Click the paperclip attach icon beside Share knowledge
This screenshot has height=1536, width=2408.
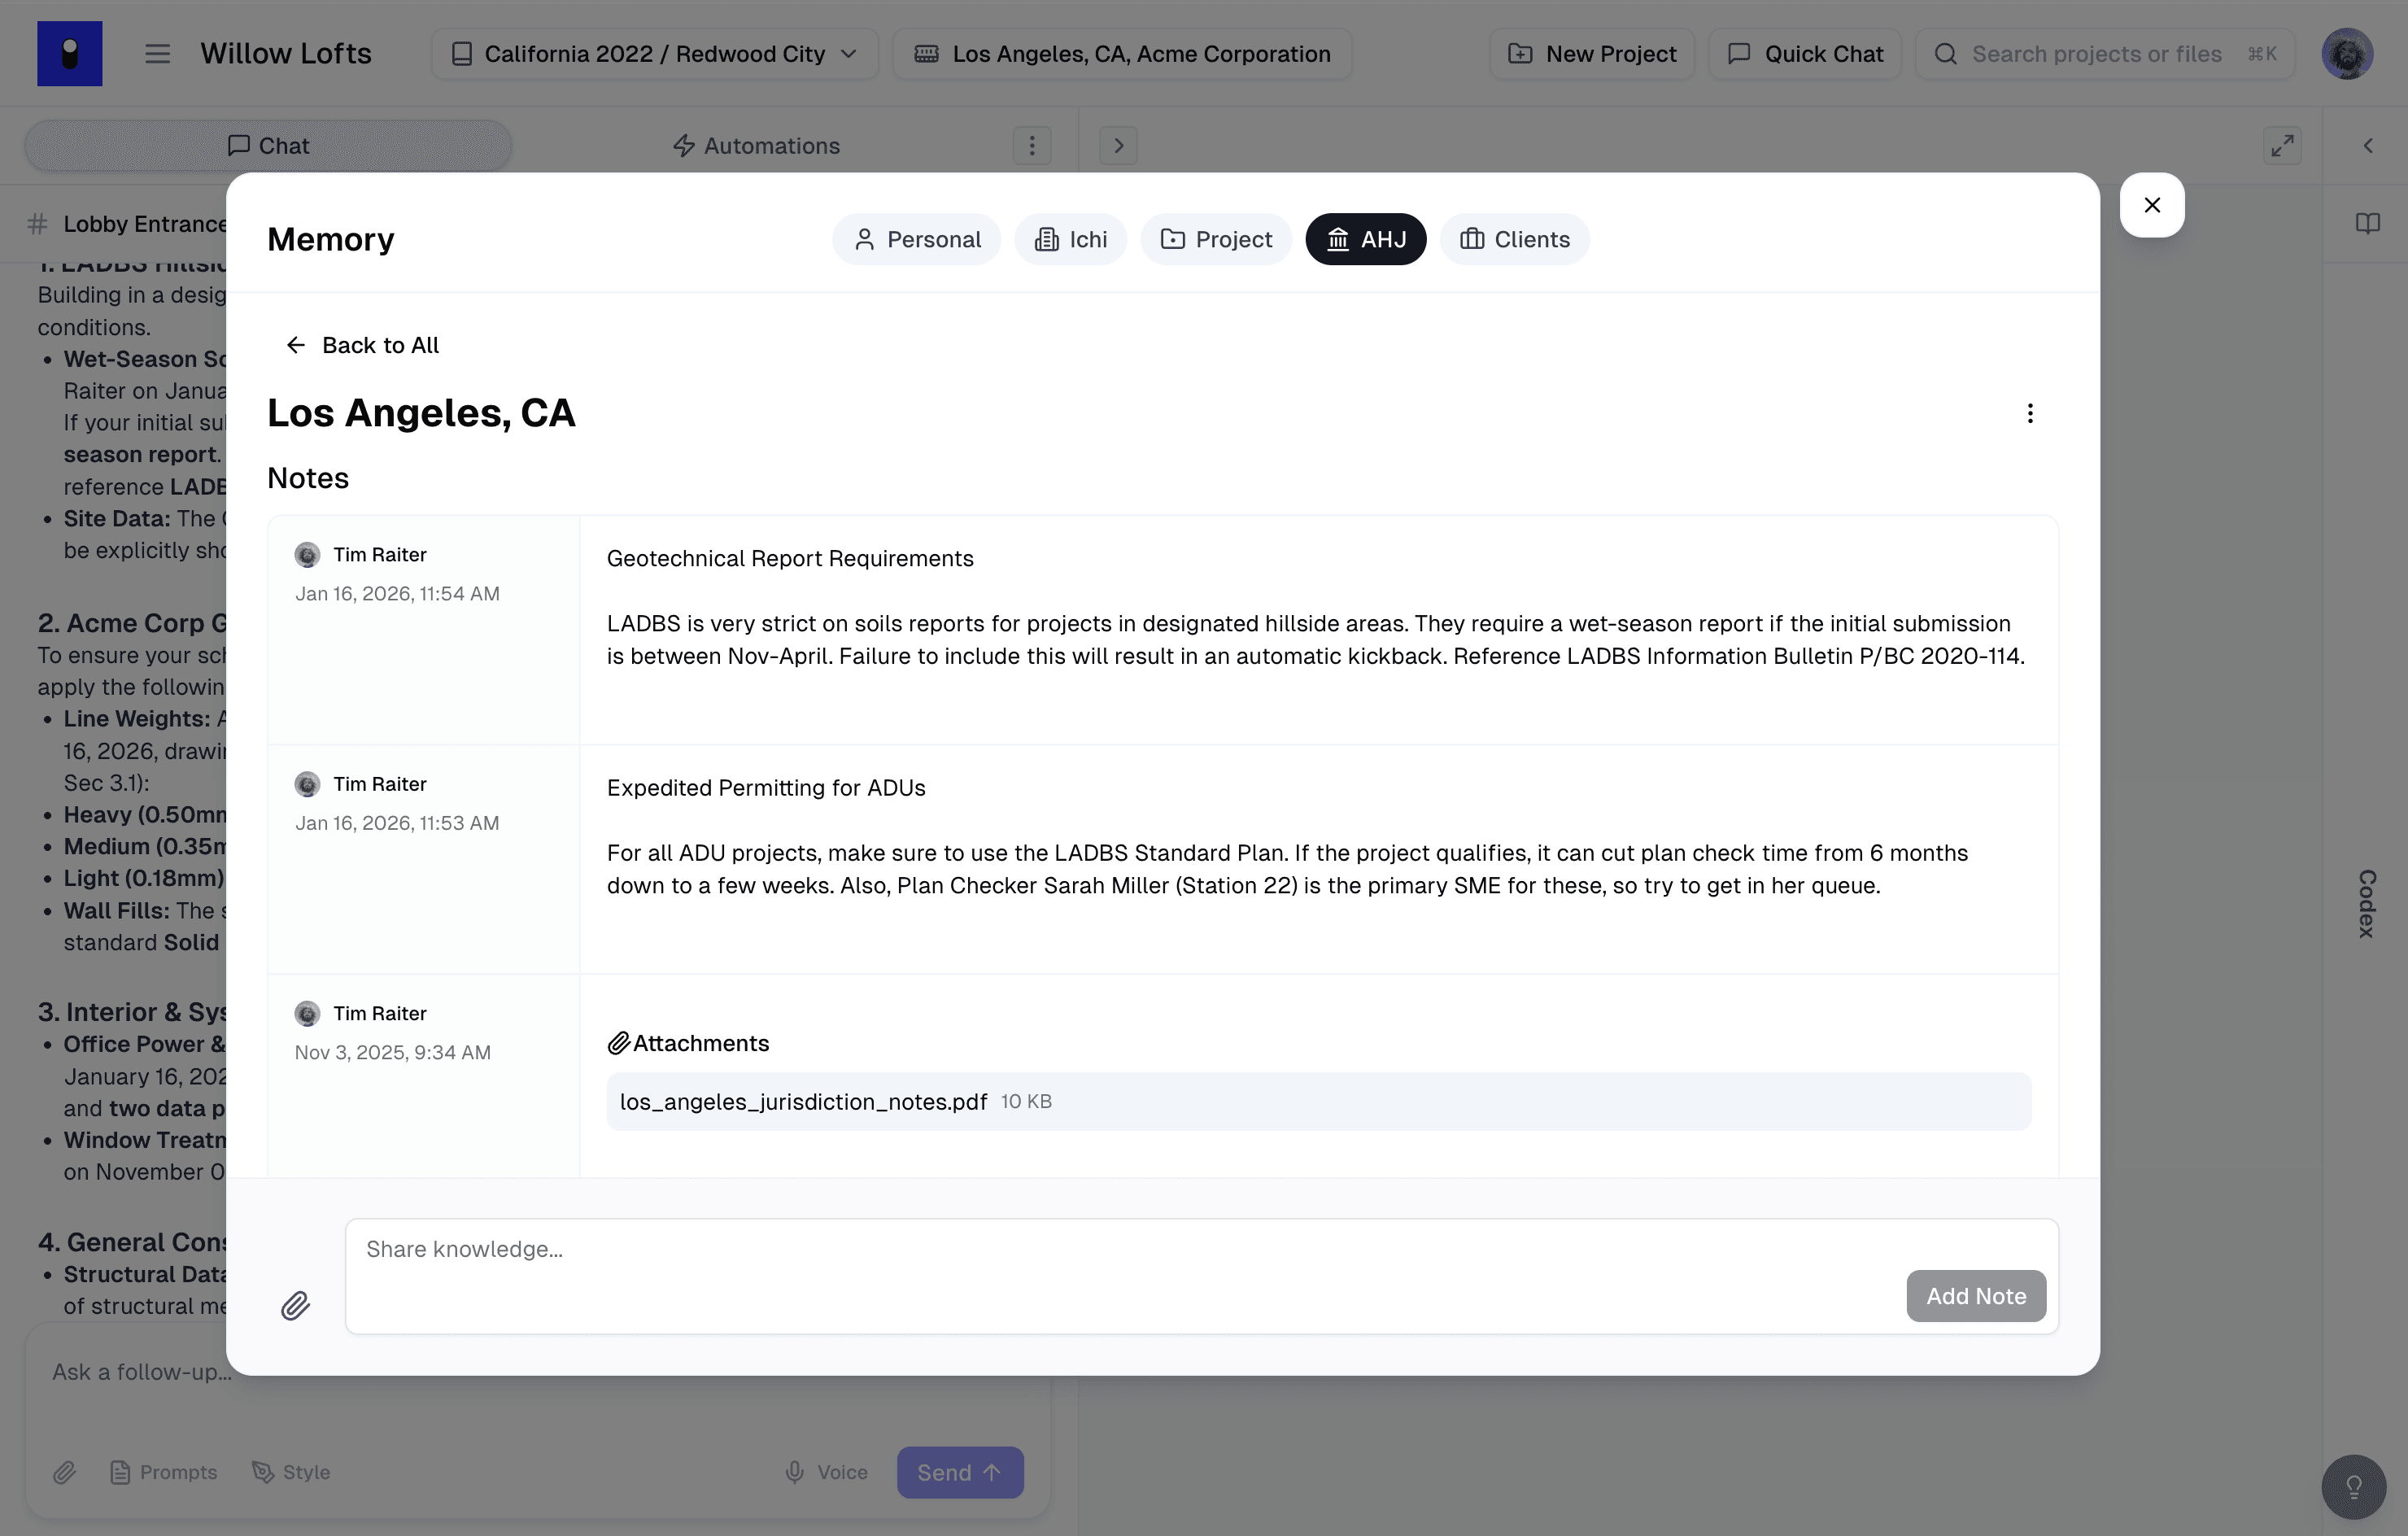tap(295, 1305)
